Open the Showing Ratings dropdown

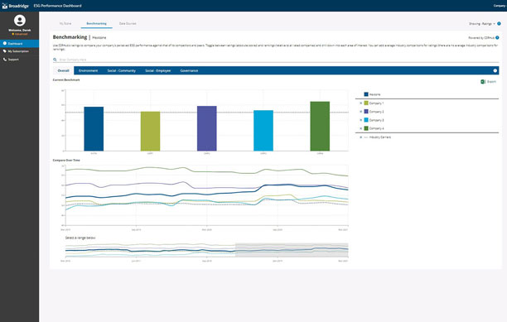[482, 24]
